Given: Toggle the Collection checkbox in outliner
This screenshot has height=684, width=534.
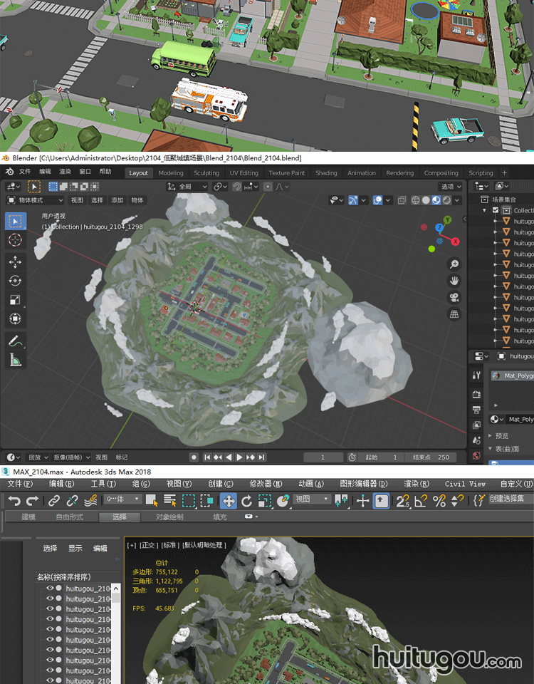Looking at the screenshot, I should click(x=496, y=210).
